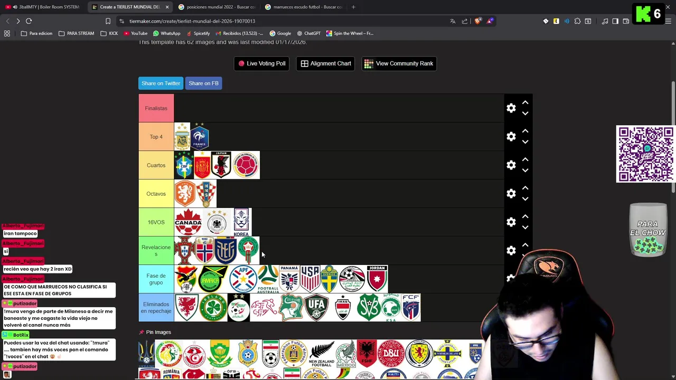Open Brave Rewards triangle icon

(490, 21)
